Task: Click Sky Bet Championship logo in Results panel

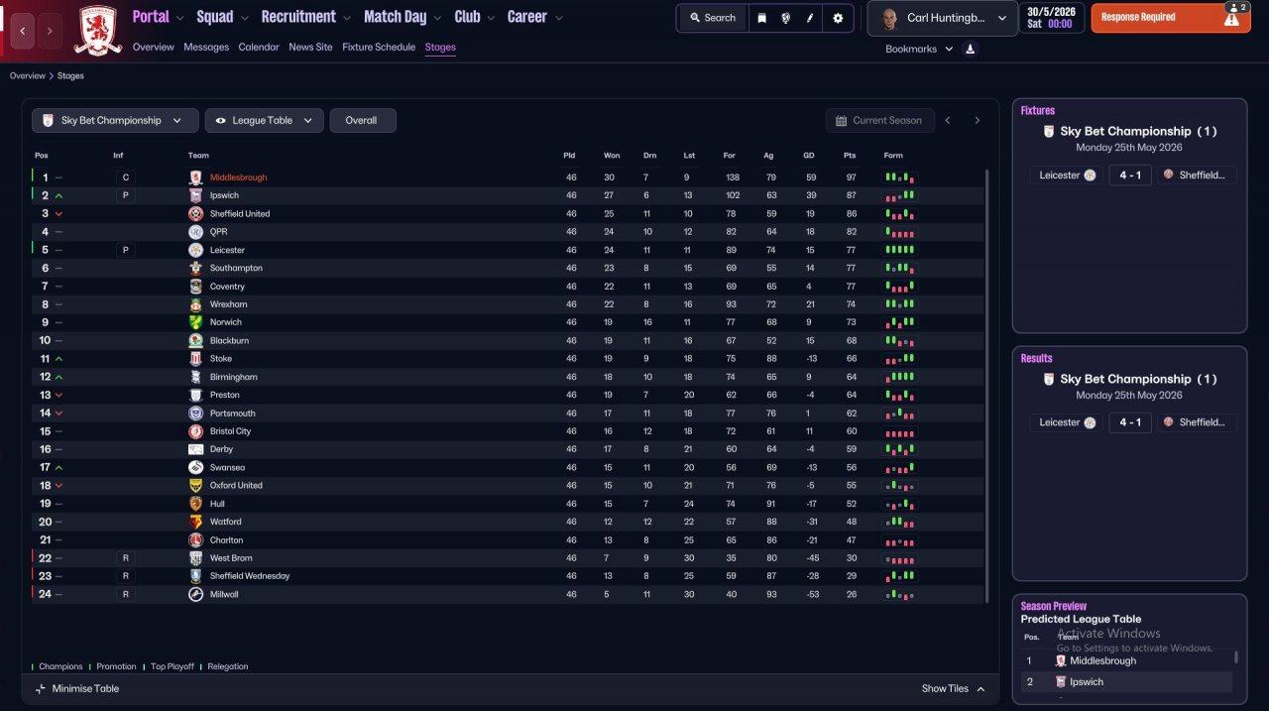Action: point(1049,379)
